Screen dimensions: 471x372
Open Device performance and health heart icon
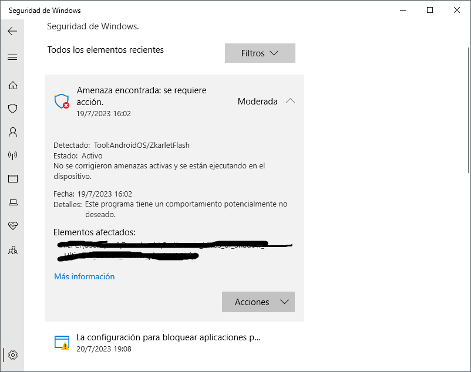coord(12,225)
